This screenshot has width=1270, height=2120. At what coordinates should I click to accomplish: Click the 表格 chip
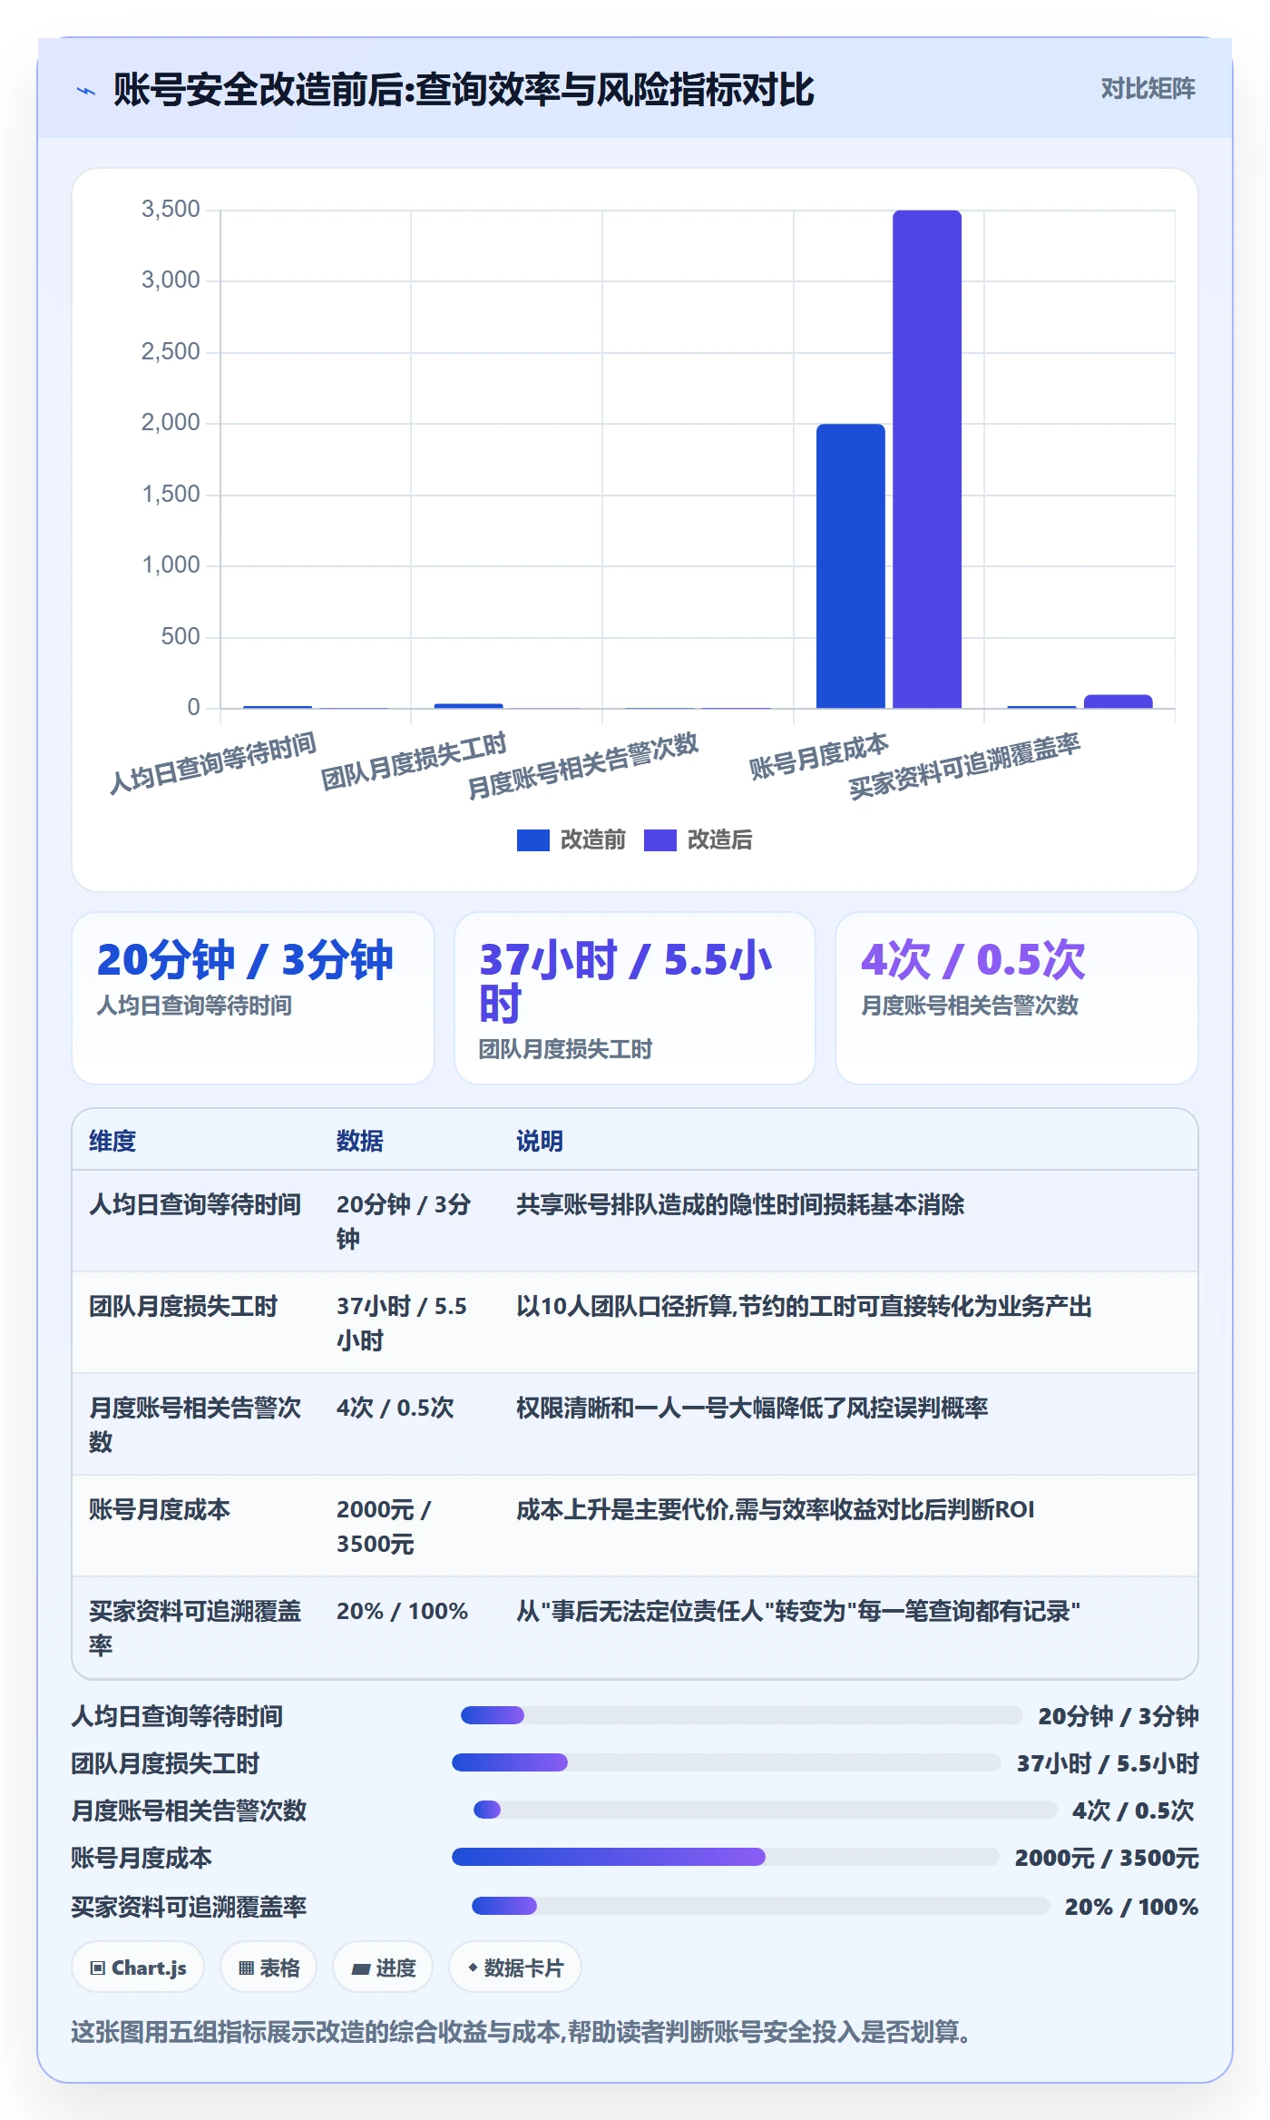269,1968
